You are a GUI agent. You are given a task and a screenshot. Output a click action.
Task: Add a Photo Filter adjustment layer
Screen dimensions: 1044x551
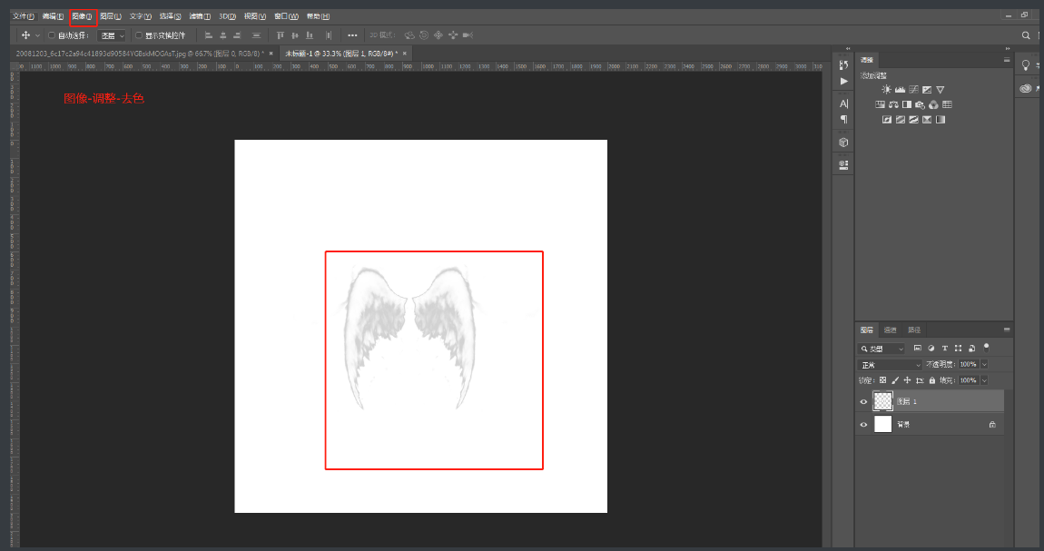[921, 104]
